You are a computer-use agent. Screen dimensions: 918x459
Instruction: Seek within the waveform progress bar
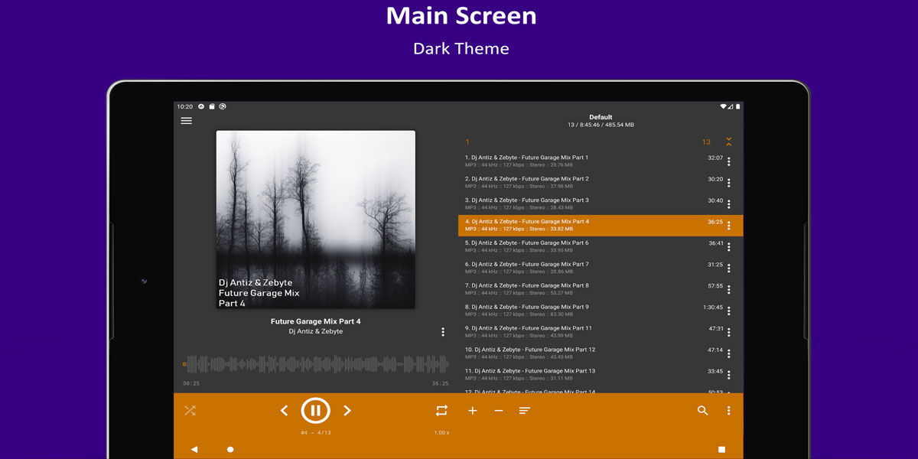[x=315, y=364]
